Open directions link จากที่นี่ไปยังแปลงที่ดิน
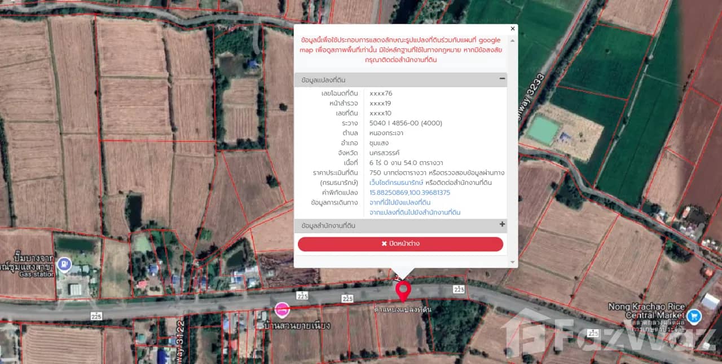722x364 pixels. pos(400,202)
